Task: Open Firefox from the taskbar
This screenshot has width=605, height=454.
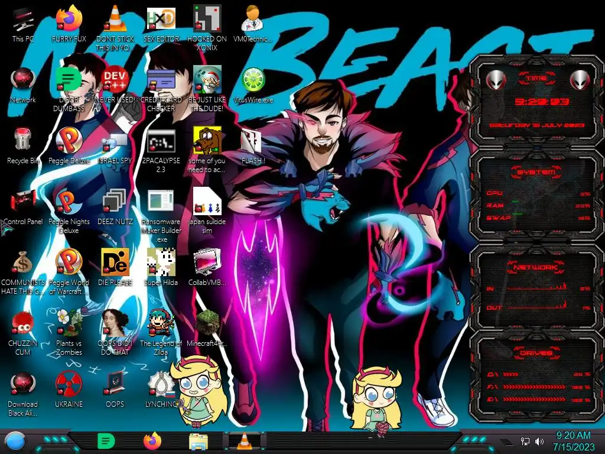Action: (x=152, y=441)
